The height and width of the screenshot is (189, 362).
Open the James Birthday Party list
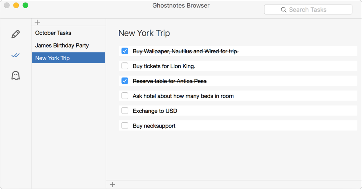pyautogui.click(x=68, y=45)
